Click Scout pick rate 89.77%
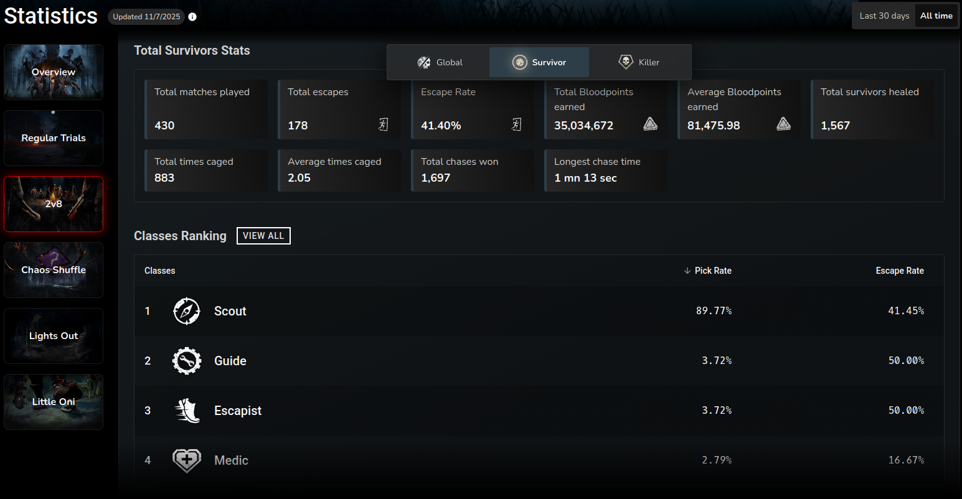Screen dimensions: 962x499 tap(714, 310)
